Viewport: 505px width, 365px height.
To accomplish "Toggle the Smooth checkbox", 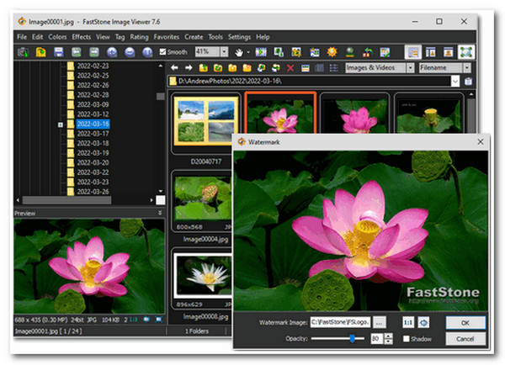I will pos(164,52).
